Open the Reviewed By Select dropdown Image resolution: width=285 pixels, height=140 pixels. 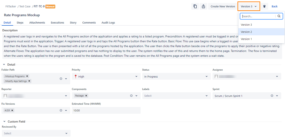[x=36, y=133]
